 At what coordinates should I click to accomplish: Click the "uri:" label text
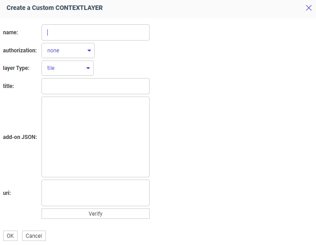[x=7, y=193]
